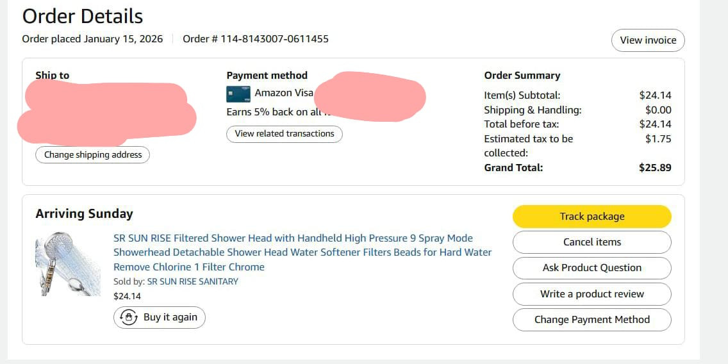Open the shower head product thumbnail
728x364 pixels.
click(68, 263)
